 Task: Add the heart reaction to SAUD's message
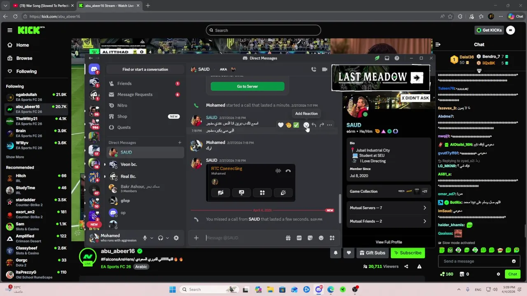pos(280,125)
